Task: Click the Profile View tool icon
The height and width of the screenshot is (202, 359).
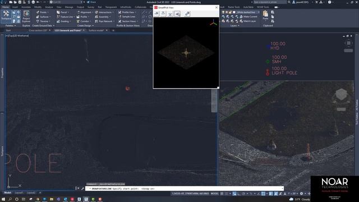Action: 119,12
